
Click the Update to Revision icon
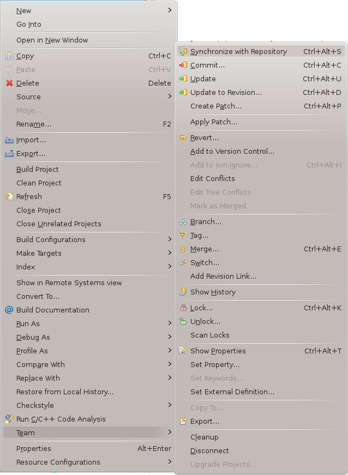point(183,93)
